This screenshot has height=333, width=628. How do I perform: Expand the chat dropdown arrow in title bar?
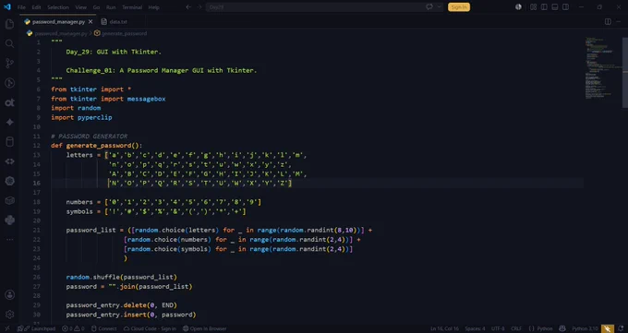[439, 6]
